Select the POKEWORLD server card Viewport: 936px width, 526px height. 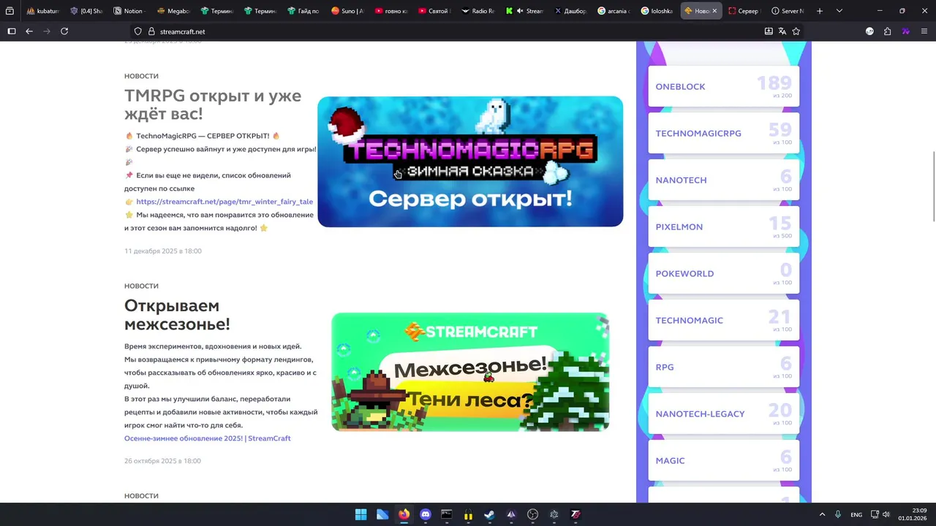pos(723,273)
